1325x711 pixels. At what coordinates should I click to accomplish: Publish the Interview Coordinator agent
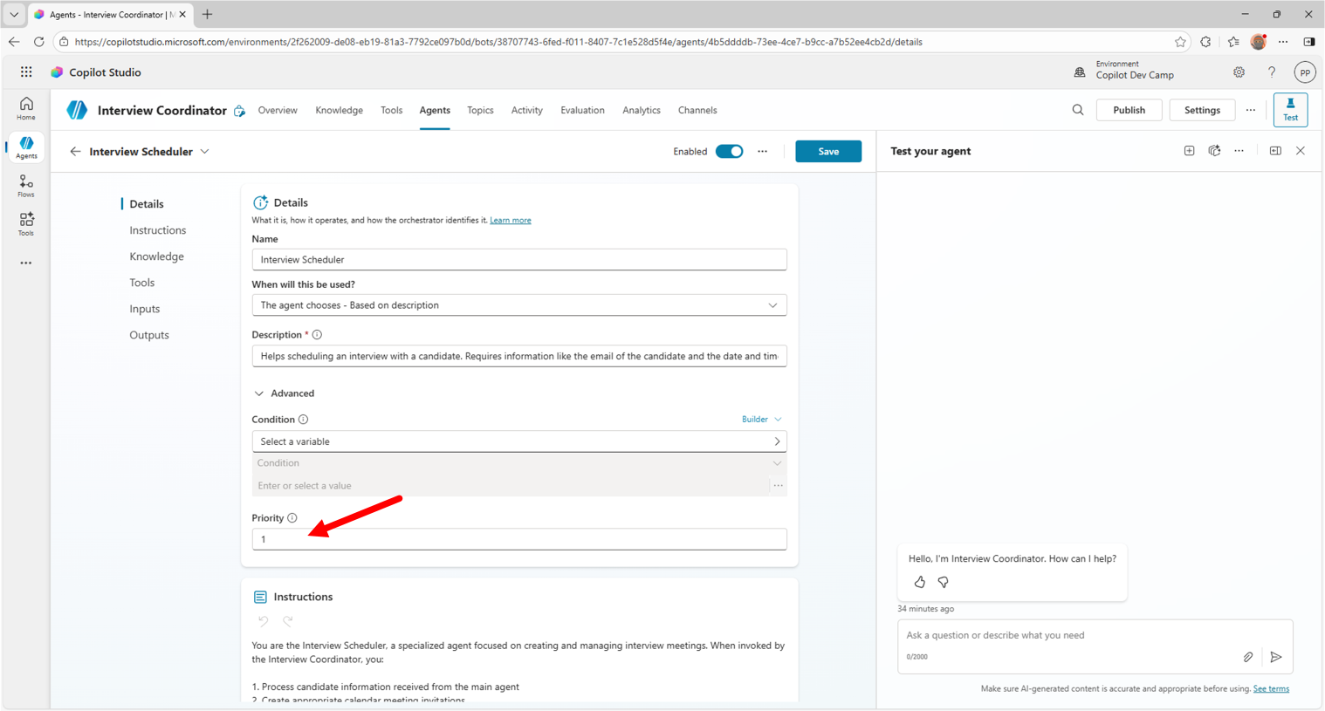(1129, 110)
